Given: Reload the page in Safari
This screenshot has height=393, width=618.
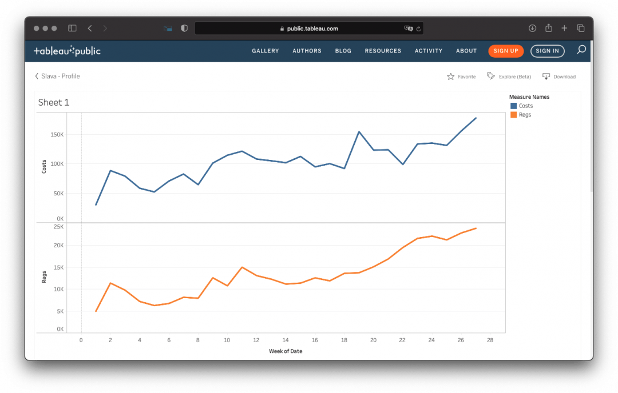Looking at the screenshot, I should (x=419, y=29).
